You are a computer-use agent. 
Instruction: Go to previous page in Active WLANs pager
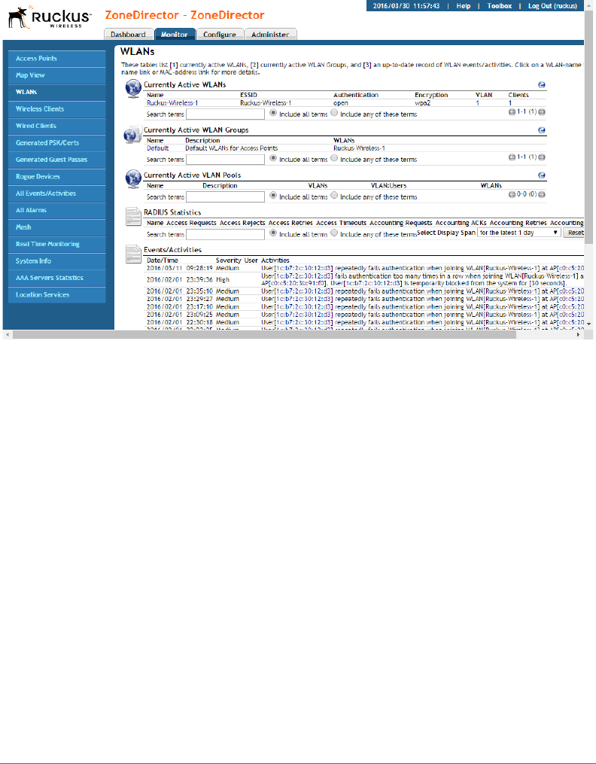[512, 112]
